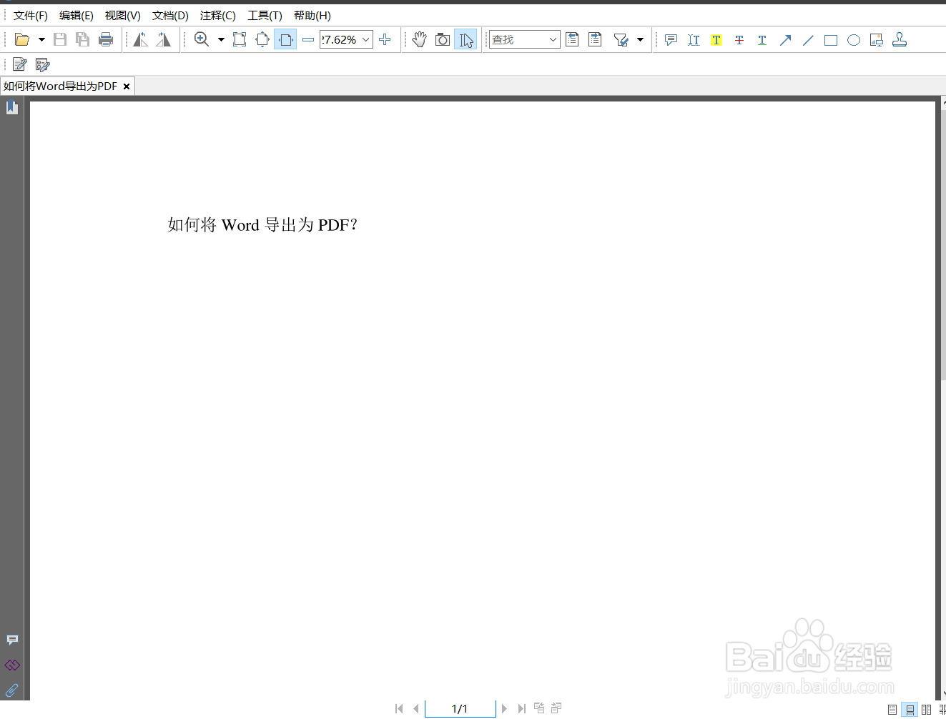Select the Typewriter text tool

pyautogui.click(x=694, y=40)
